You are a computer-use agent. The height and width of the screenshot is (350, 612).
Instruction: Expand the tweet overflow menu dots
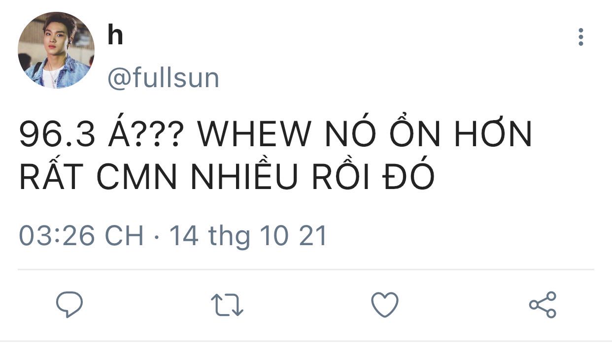tap(581, 37)
